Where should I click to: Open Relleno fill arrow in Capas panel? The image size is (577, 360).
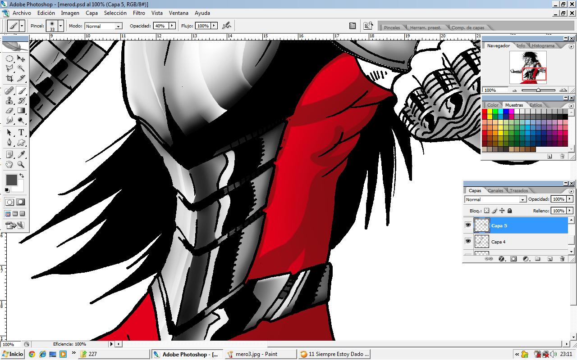[570, 211]
